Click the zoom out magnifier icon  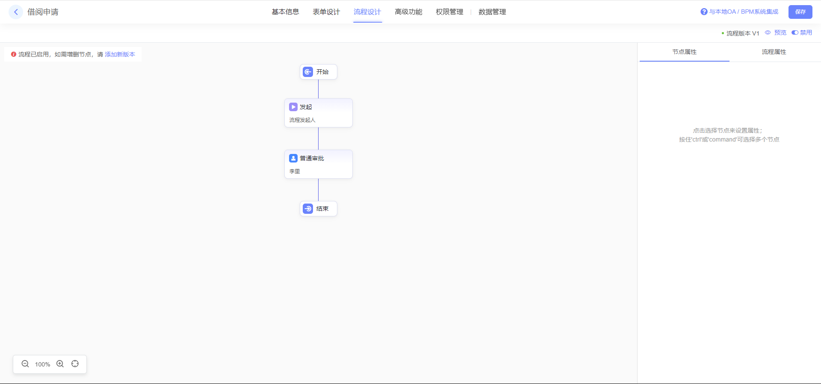[25, 364]
